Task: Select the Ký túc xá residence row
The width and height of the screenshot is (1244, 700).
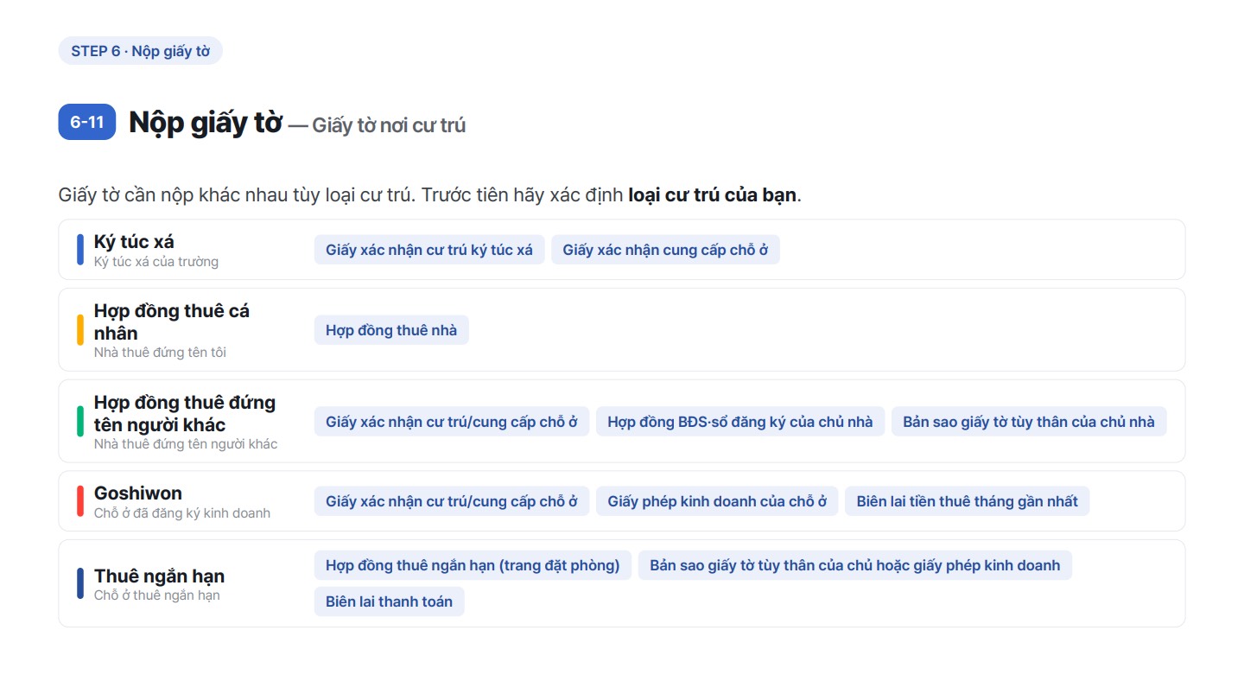Action: point(622,250)
